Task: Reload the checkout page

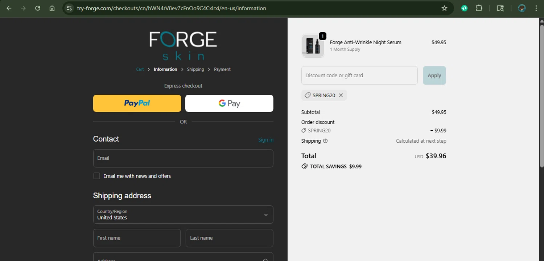Action: pos(38,8)
